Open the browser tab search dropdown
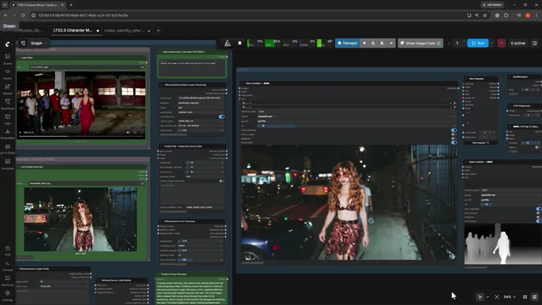 click(5, 5)
